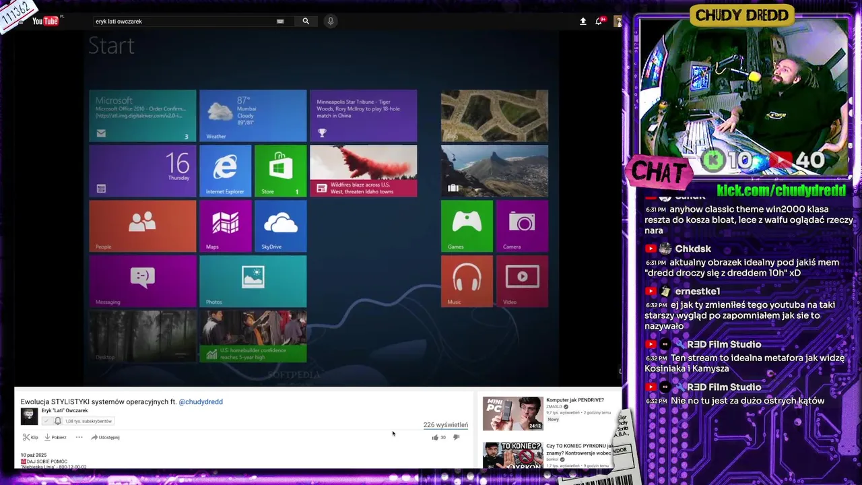Click the Wildfires news tile in video

pos(363,171)
